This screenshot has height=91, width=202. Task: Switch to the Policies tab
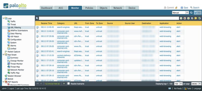(x=89, y=8)
